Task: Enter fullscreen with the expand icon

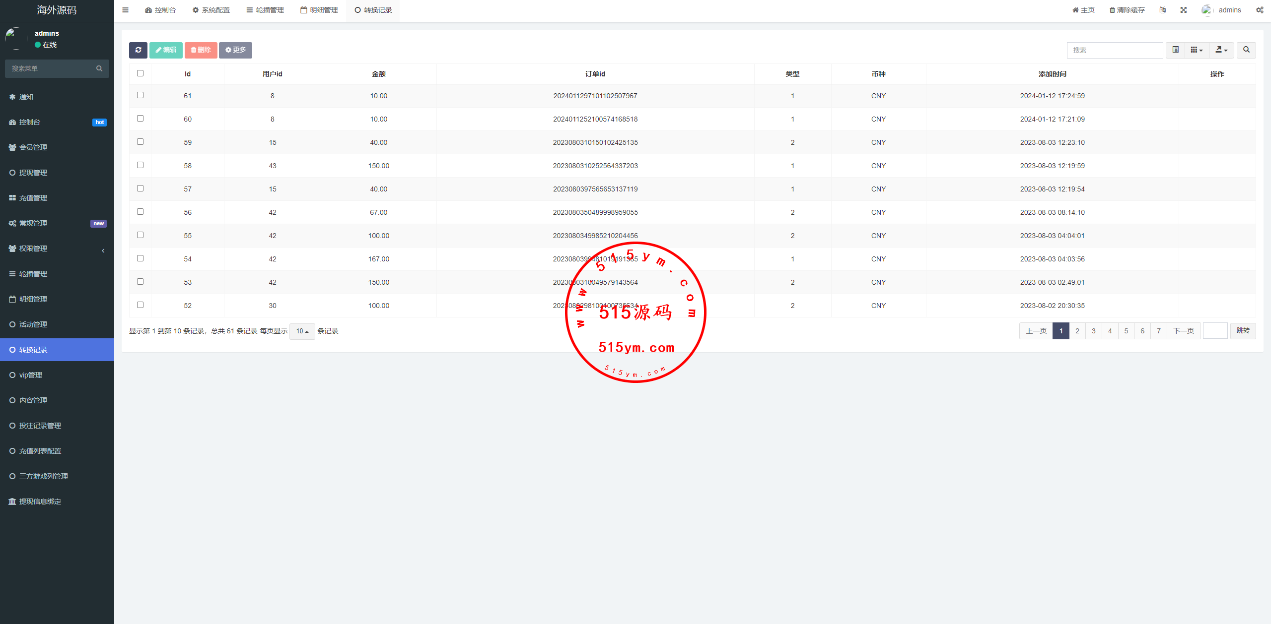Action: click(x=1184, y=10)
